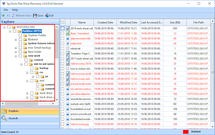Select the System Volume Inform folder

41,43
